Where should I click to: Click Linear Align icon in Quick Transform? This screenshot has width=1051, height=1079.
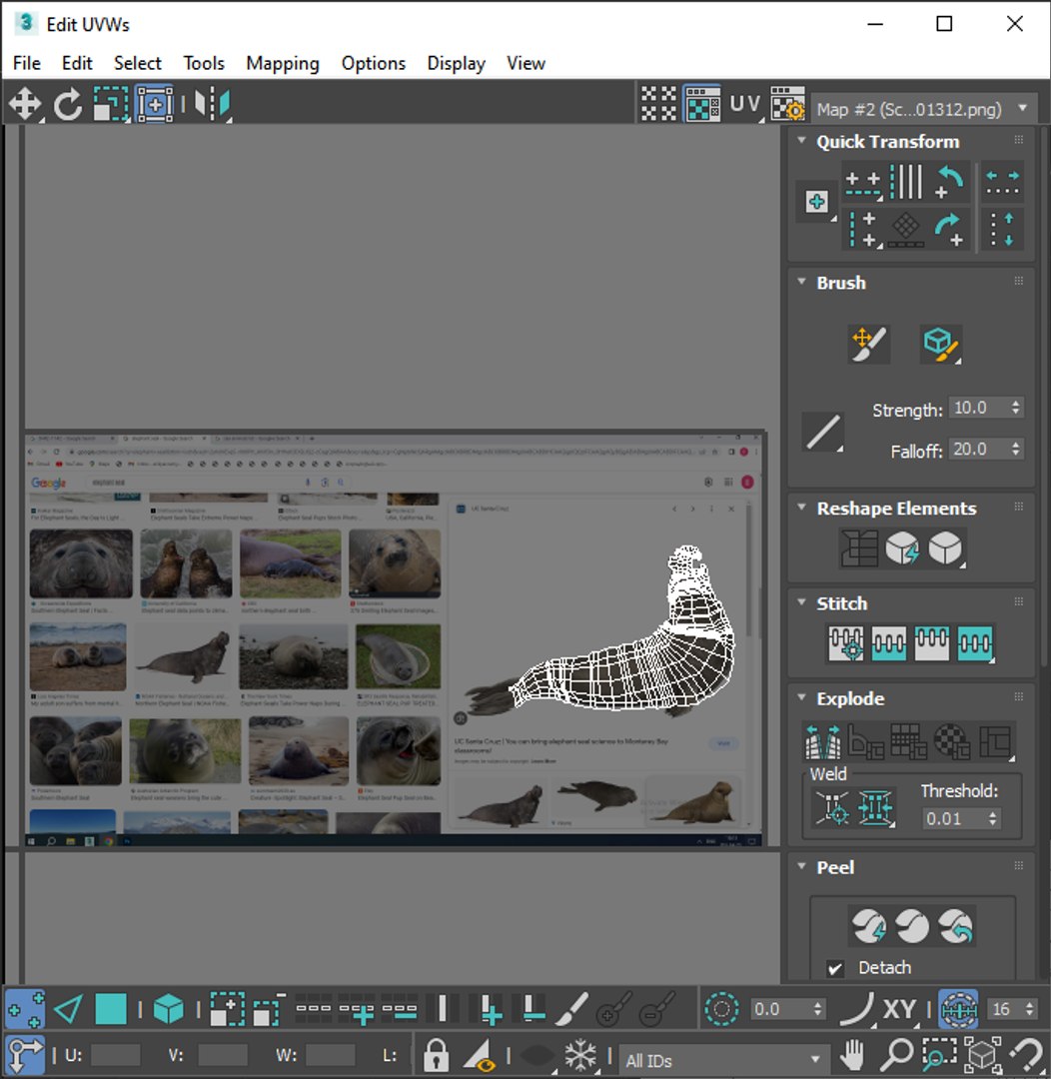[906, 183]
